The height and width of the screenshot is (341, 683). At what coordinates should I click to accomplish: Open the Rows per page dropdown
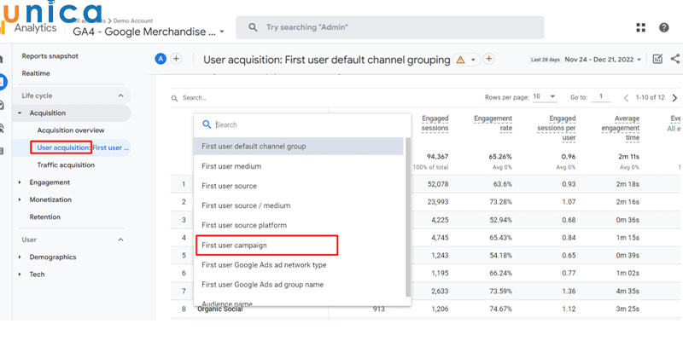click(545, 97)
